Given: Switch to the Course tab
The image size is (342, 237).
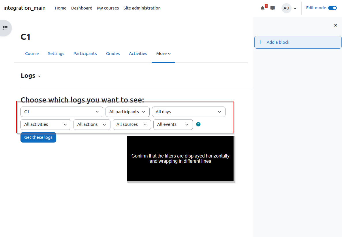Looking at the screenshot, I should click(x=32, y=54).
